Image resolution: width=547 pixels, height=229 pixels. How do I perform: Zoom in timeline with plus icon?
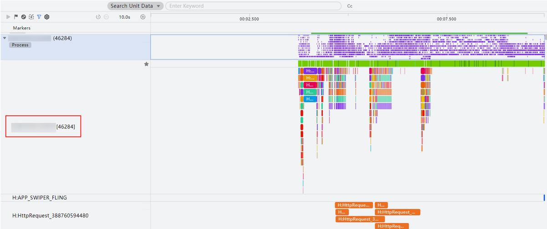(143, 17)
